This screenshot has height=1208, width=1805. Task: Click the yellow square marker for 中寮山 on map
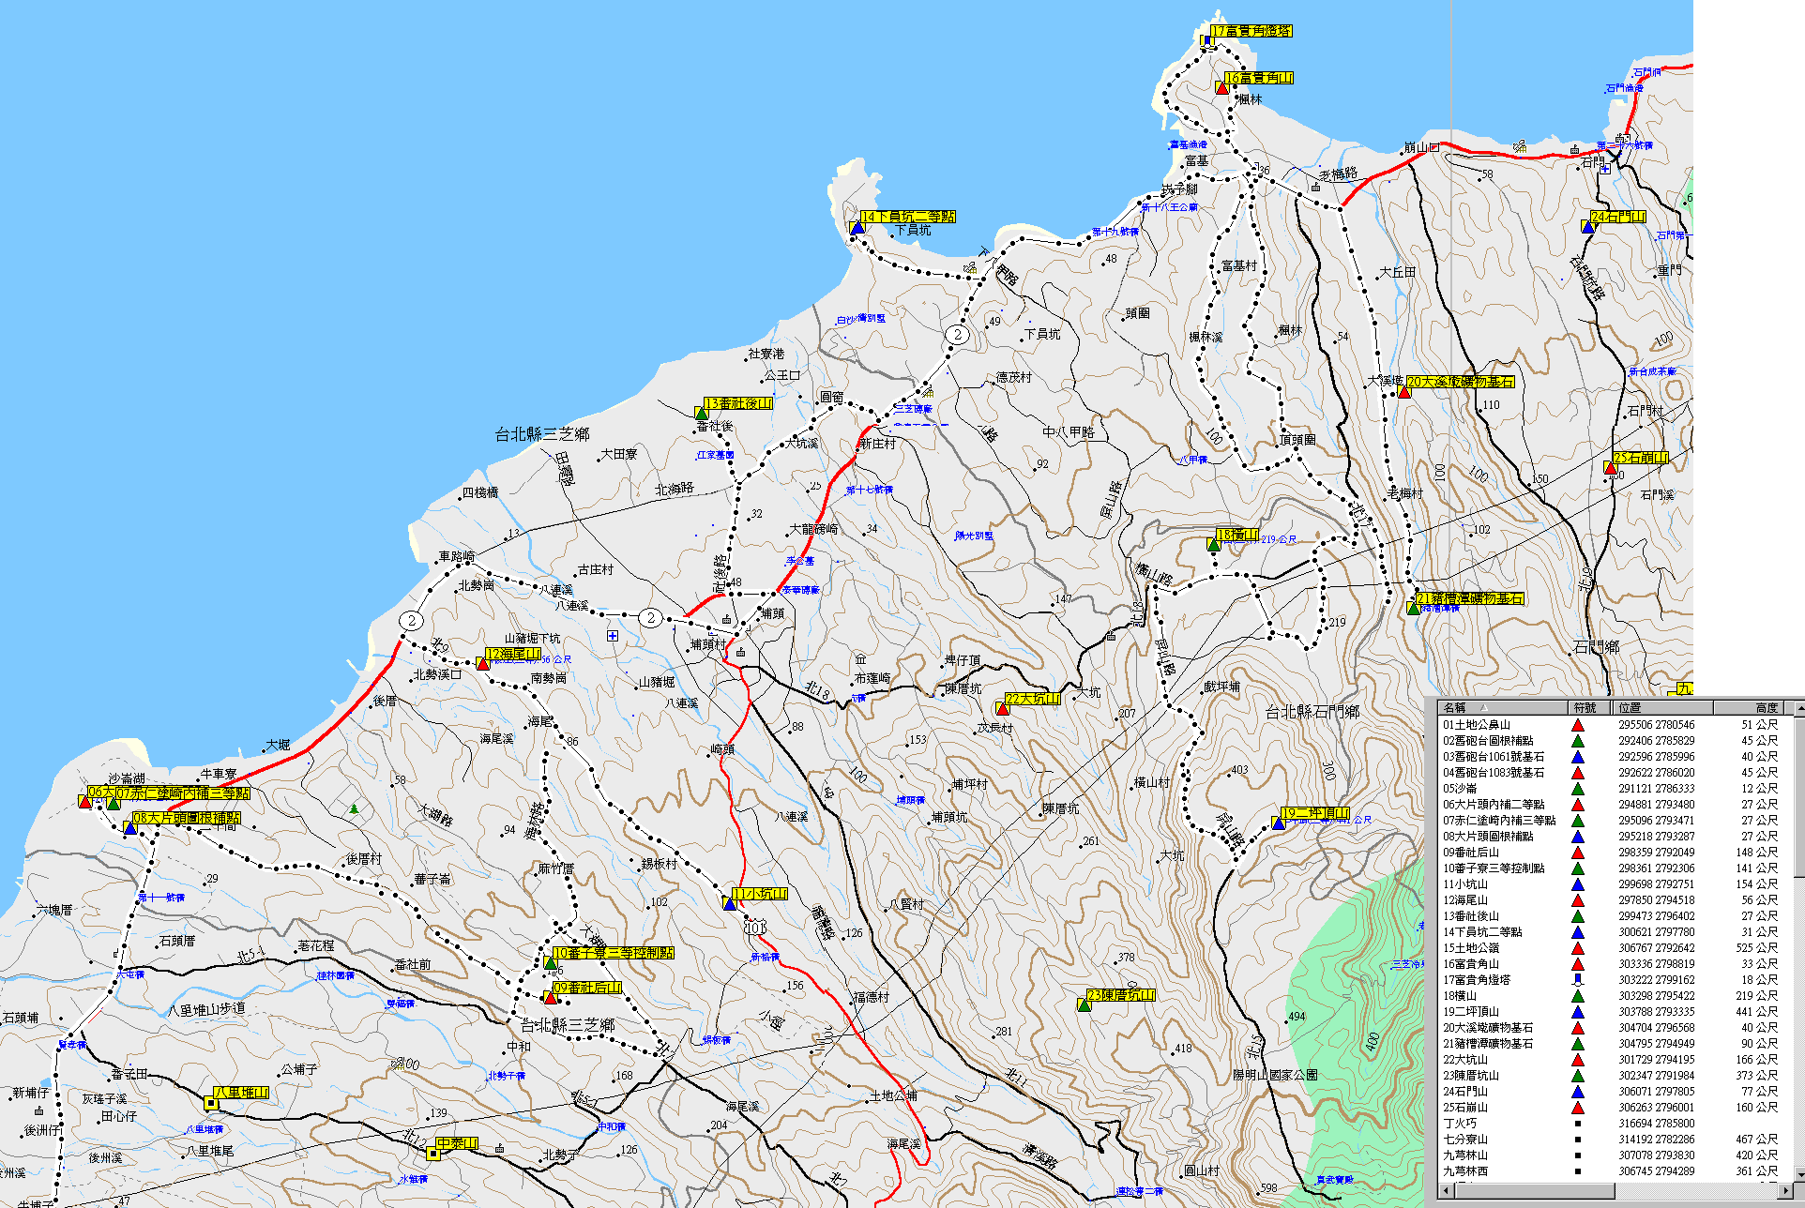[433, 1154]
